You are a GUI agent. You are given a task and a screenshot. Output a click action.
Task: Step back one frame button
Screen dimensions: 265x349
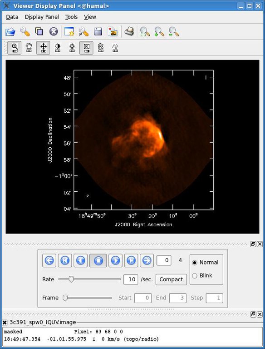pyautogui.click(x=81, y=260)
